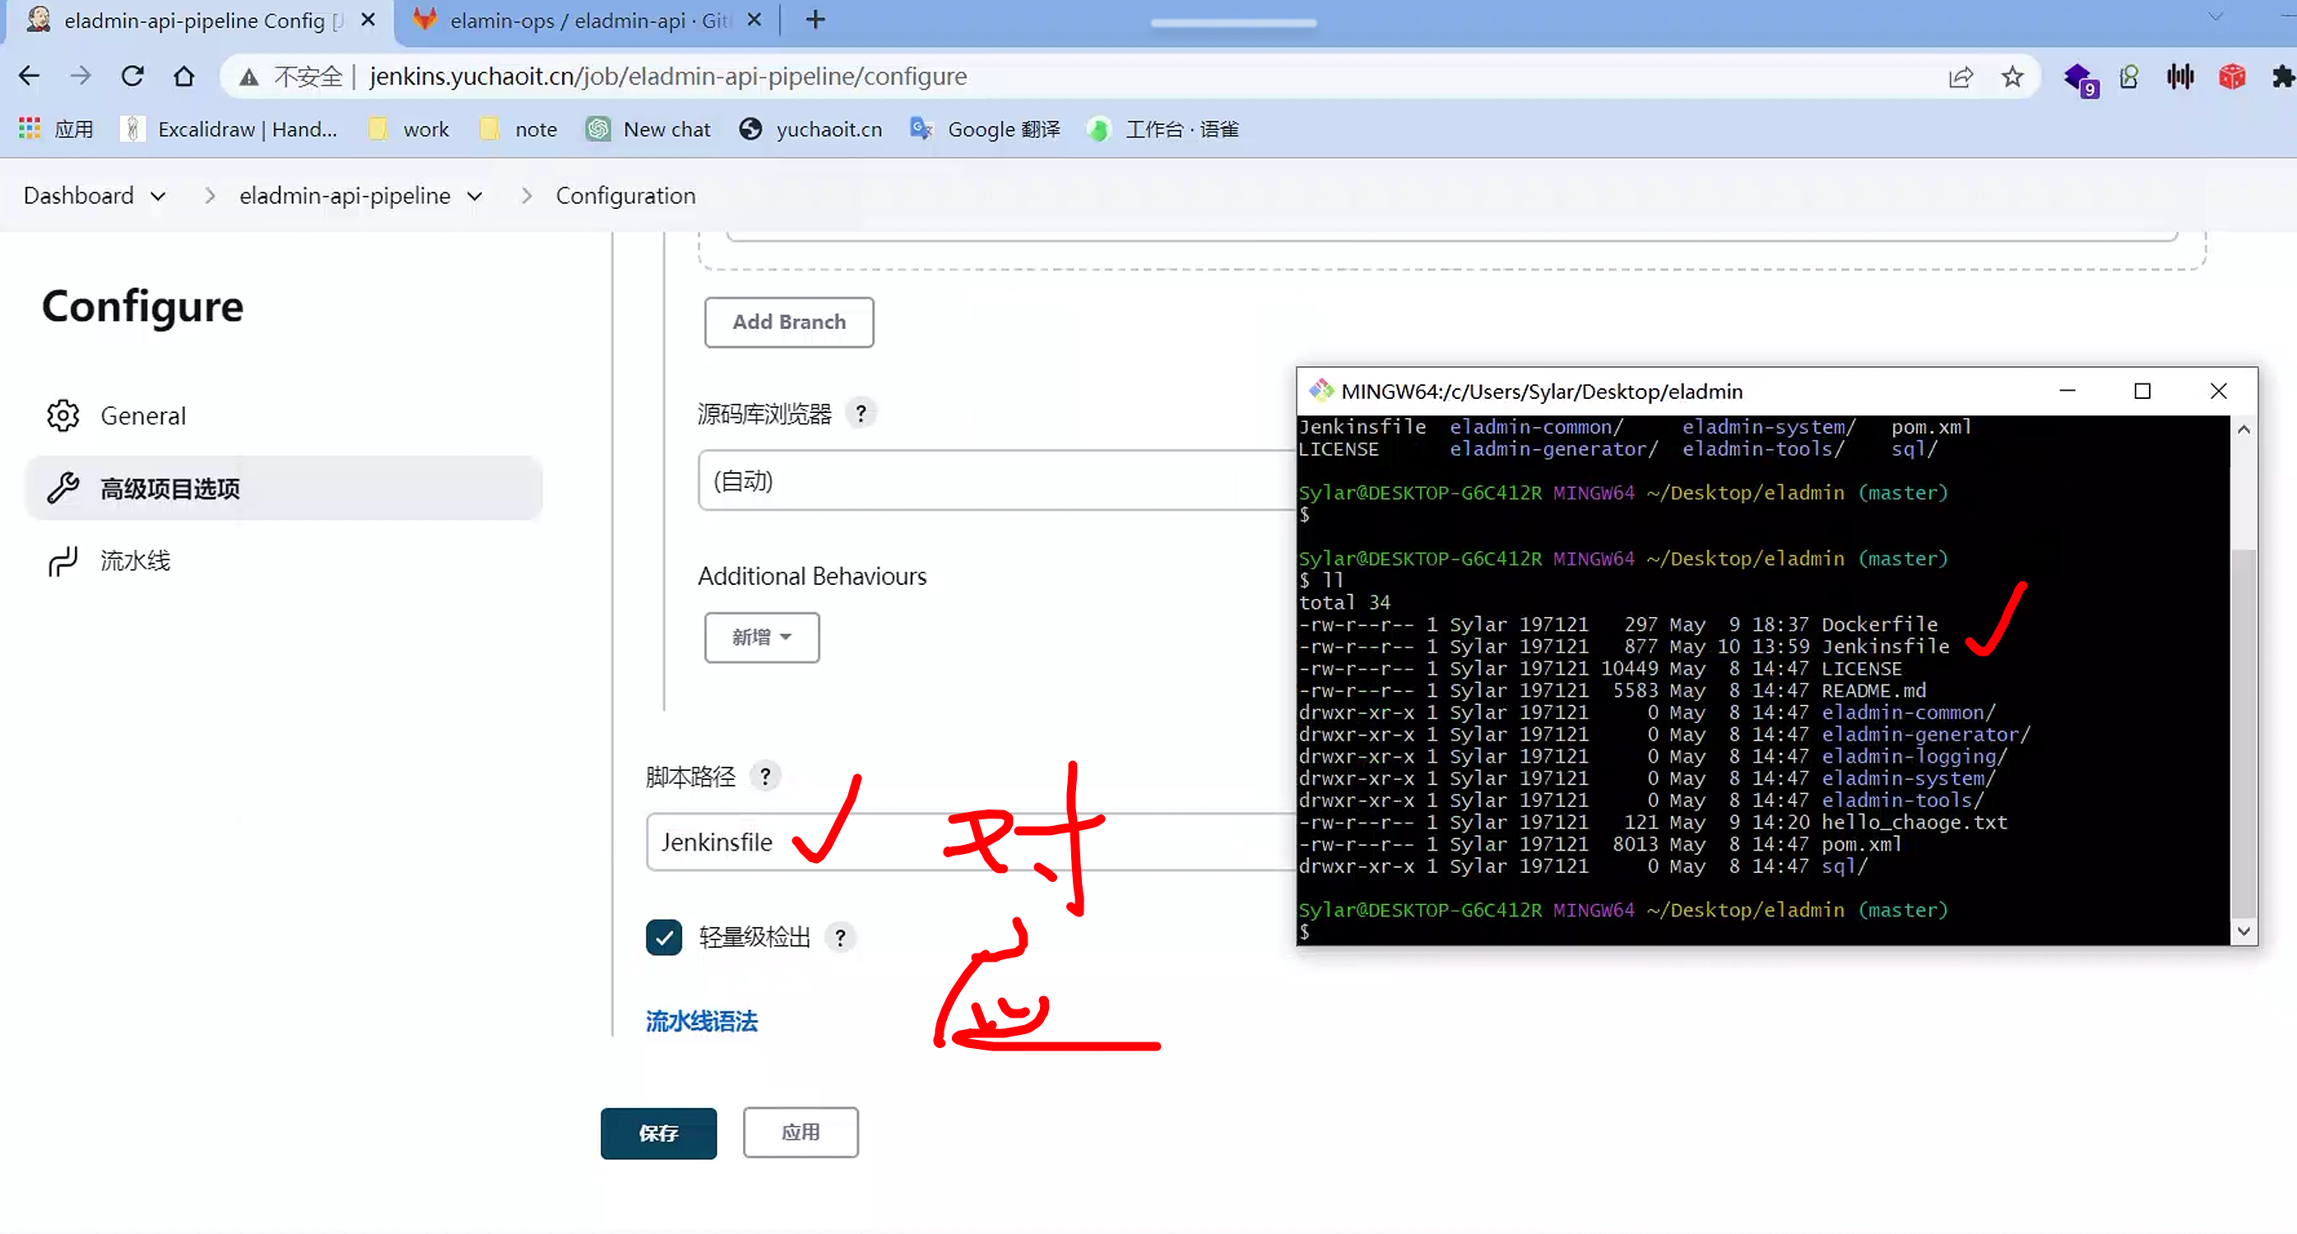Reload the page via refresh icon

click(132, 76)
